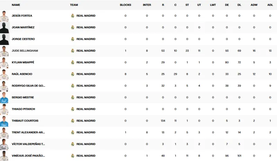Open Kylian Mbappé's player name link
The width and height of the screenshot is (277, 161).
pyautogui.click(x=23, y=62)
